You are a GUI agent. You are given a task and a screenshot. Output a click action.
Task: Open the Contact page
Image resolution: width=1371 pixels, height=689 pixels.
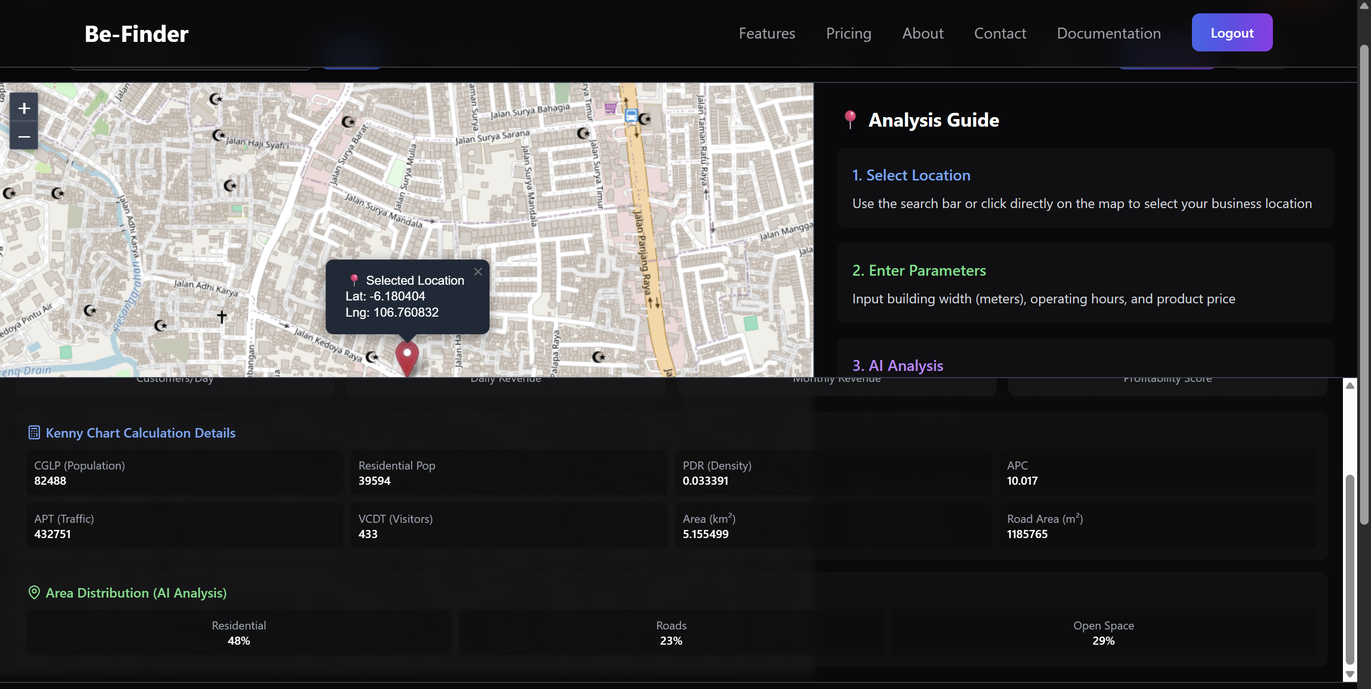1000,33
